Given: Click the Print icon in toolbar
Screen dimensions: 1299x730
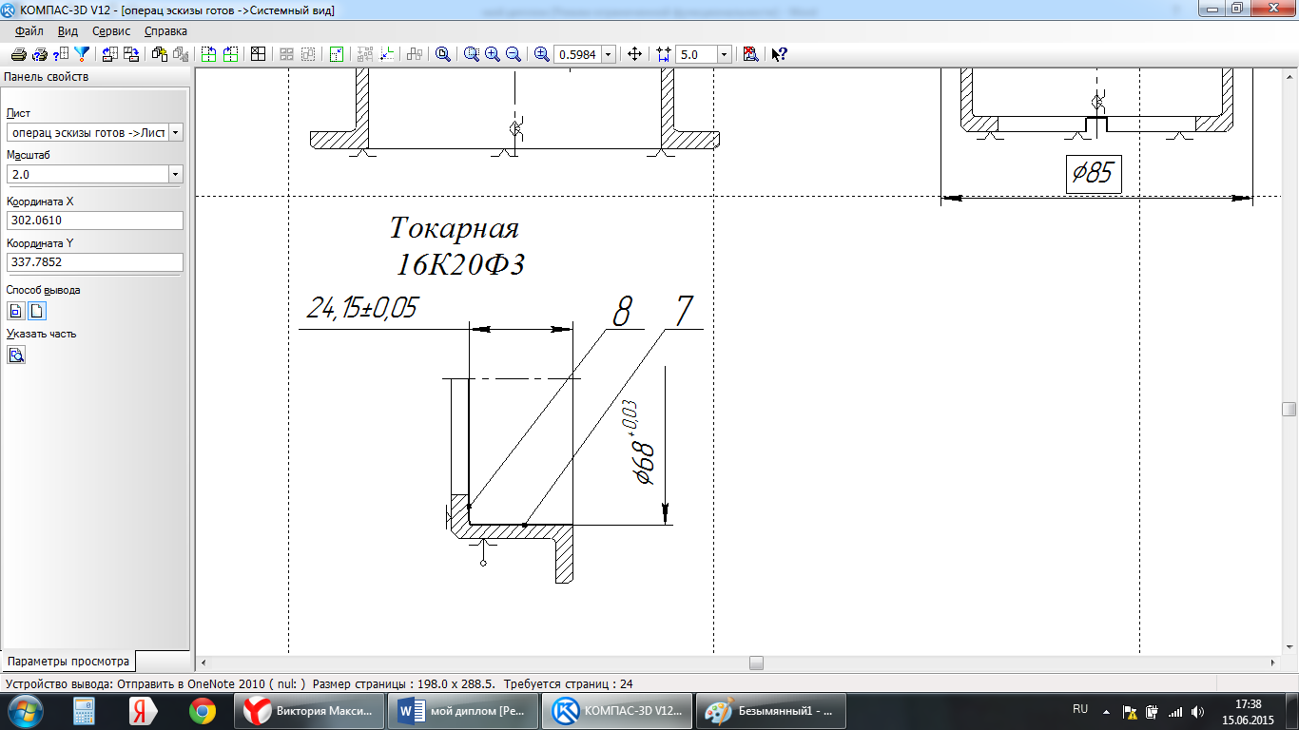Looking at the screenshot, I should point(18,54).
